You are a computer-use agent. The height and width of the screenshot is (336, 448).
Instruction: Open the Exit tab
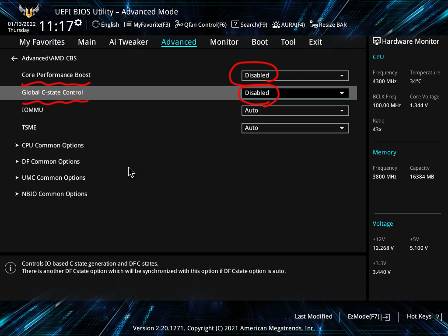(x=315, y=42)
